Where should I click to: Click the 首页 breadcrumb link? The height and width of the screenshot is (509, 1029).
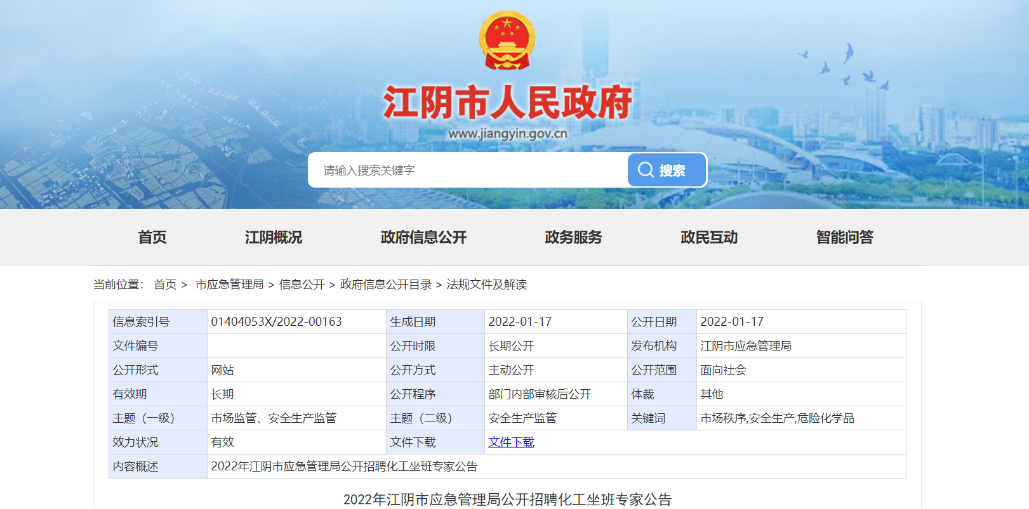pos(165,285)
